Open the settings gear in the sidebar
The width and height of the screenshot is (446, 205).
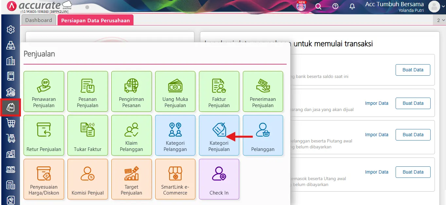10,29
